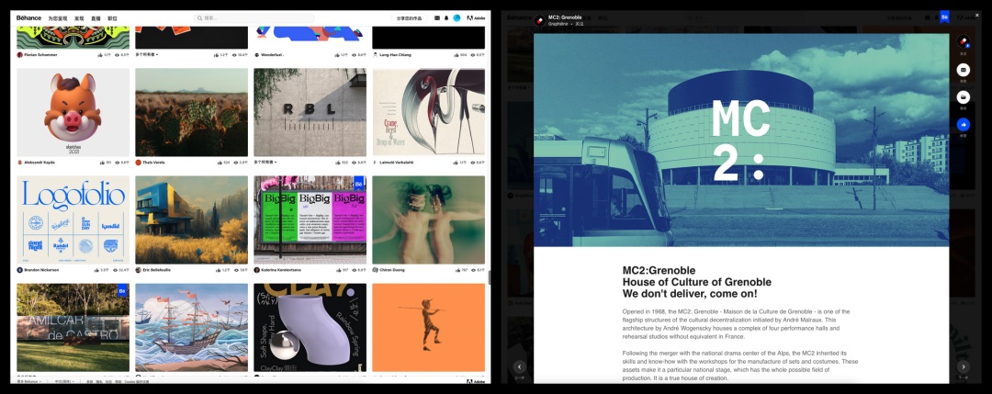
Task: Click the MC2 building hero image
Action: [741, 140]
